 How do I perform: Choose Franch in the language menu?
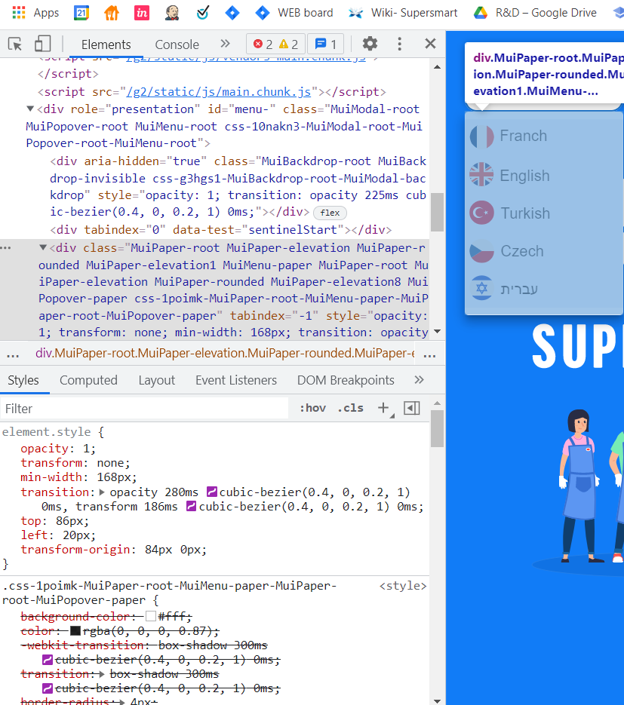[544, 136]
